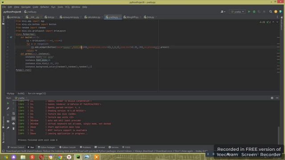Image resolution: width=285 pixels, height=160 pixels.
Task: Open the Help menu
Action: (85, 7)
